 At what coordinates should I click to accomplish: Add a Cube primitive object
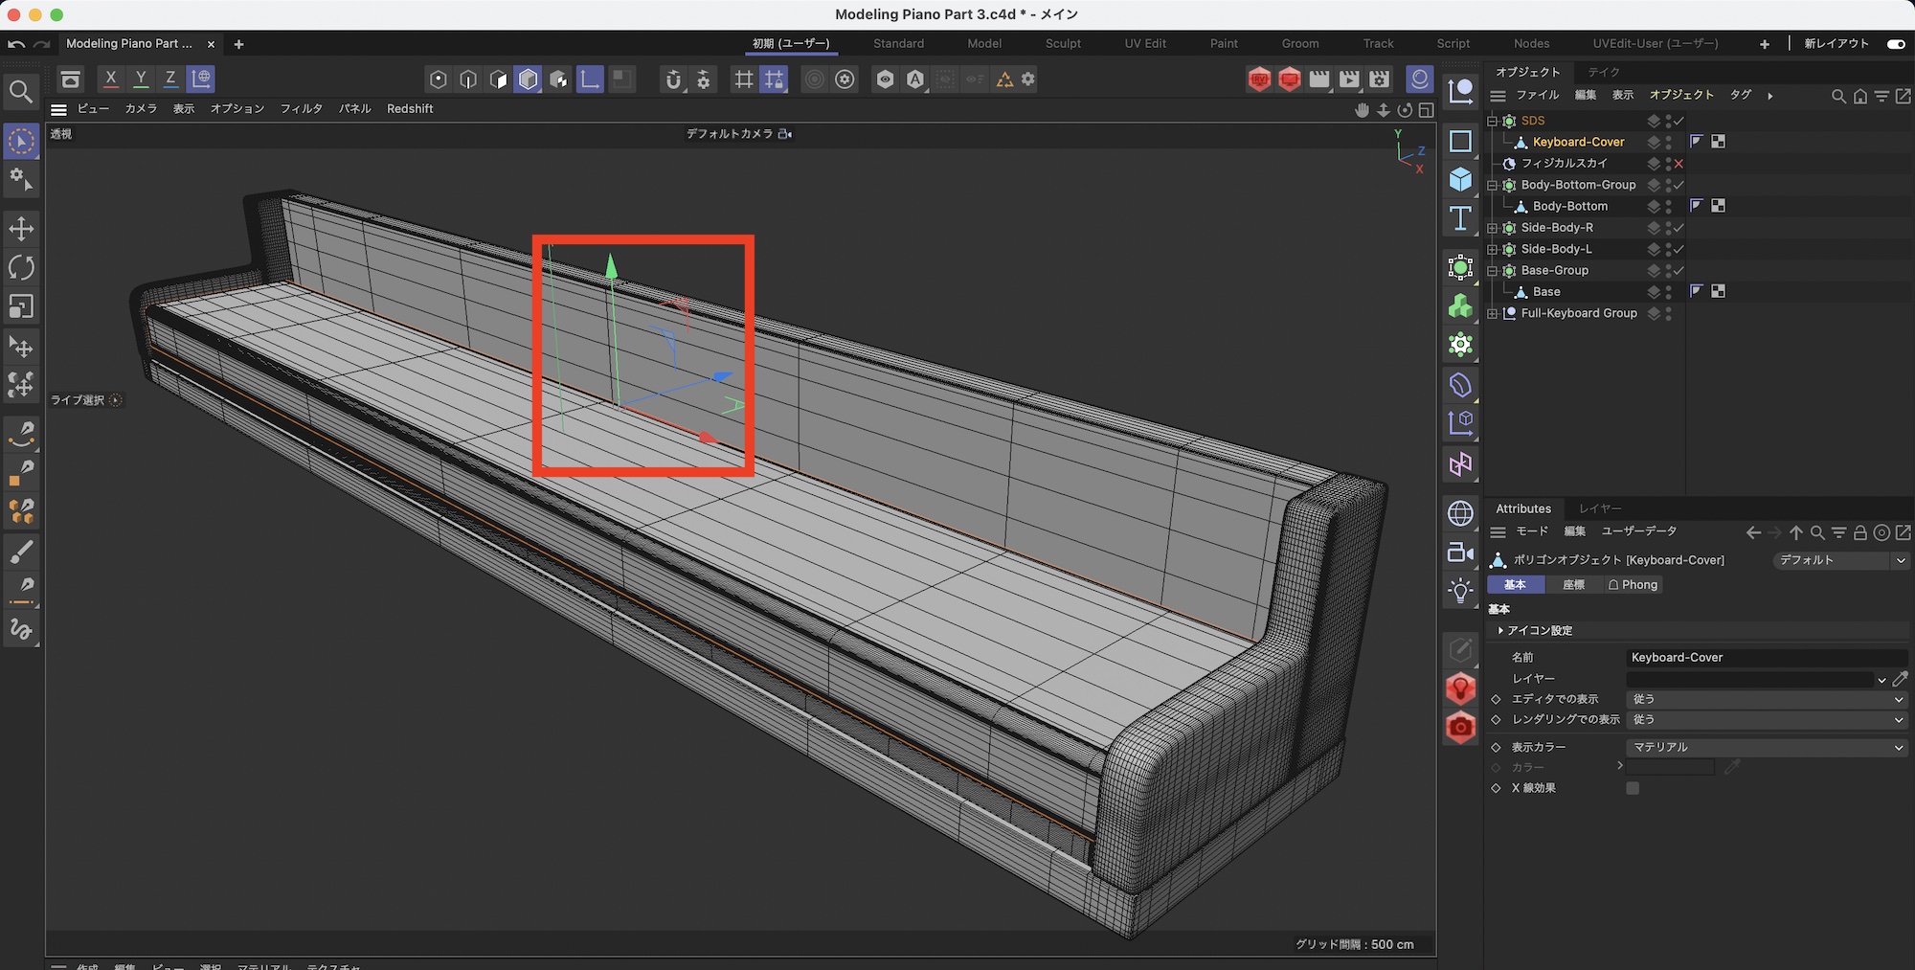pyautogui.click(x=1460, y=180)
